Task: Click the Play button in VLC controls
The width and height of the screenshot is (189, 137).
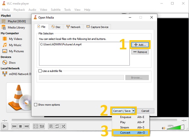Action: click(4, 126)
